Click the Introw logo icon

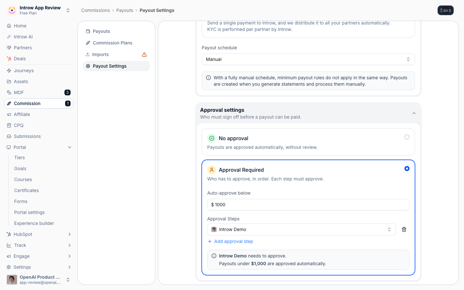point(12,10)
